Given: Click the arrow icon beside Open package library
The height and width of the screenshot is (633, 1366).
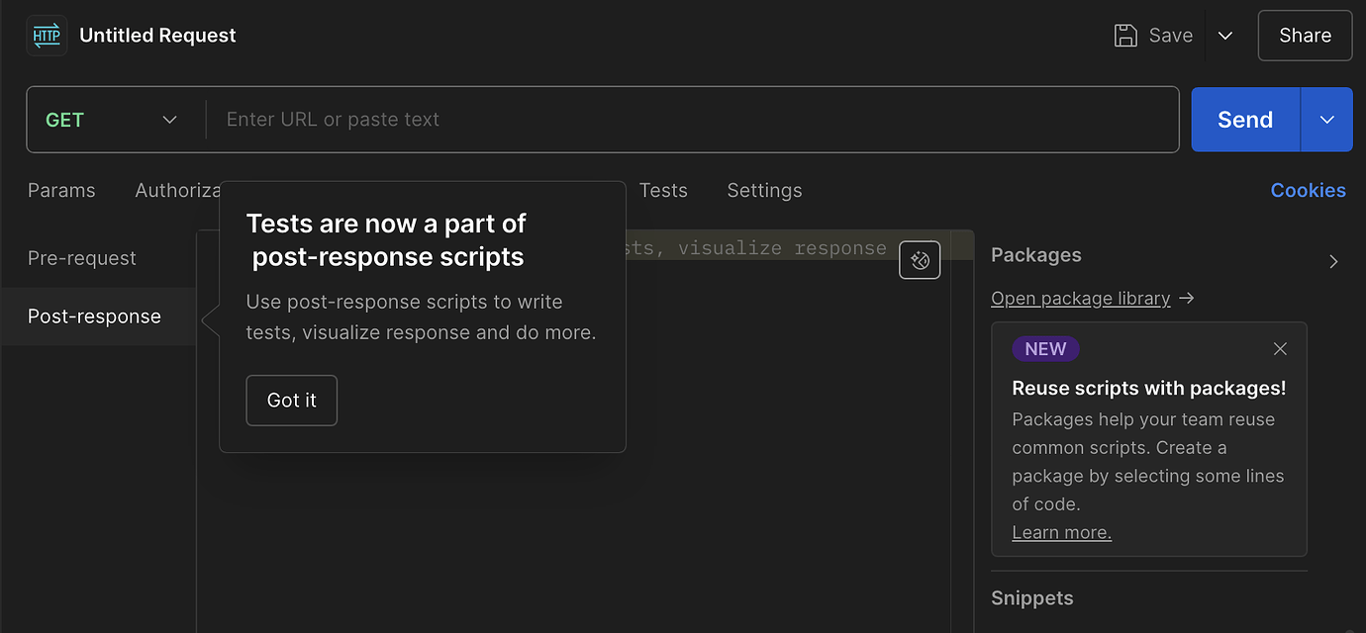Looking at the screenshot, I should coord(1186,298).
